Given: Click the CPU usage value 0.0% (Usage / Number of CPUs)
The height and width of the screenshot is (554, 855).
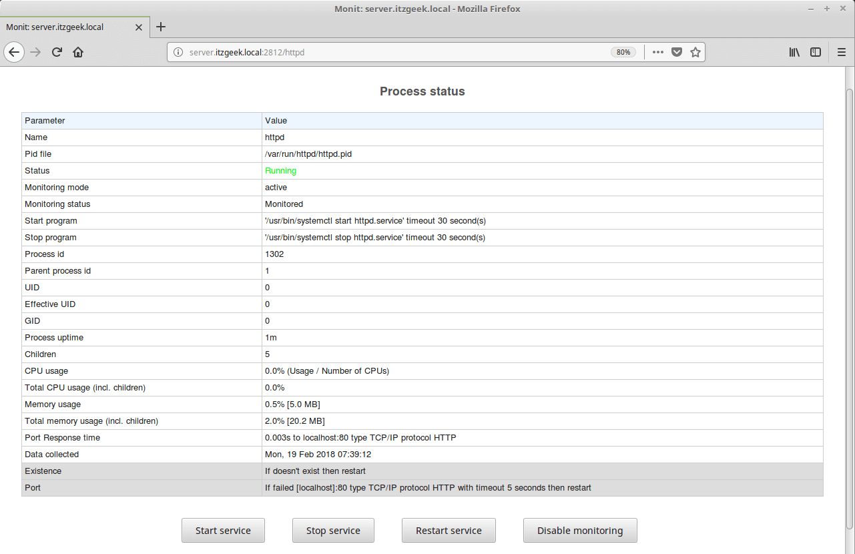Looking at the screenshot, I should tap(327, 371).
